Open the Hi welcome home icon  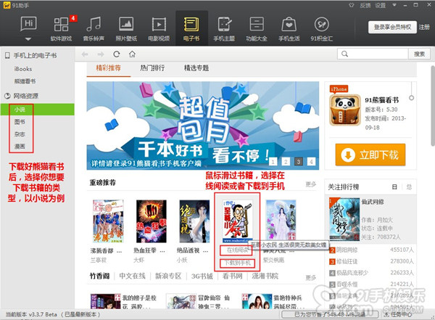(x=28, y=24)
